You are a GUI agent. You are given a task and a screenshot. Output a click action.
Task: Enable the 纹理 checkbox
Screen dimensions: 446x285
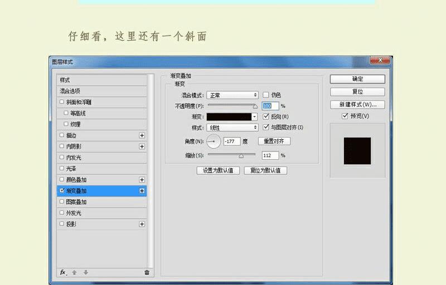pos(66,124)
